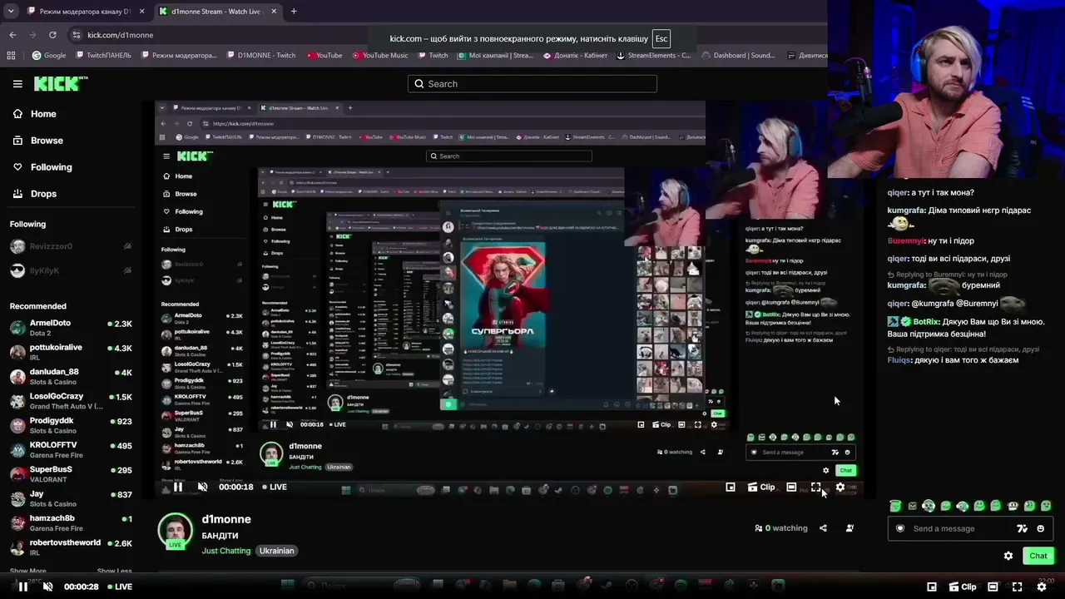Viewport: 1065px width, 599px height.
Task: Go forward in the main browser toolbar
Action: pos(32,35)
